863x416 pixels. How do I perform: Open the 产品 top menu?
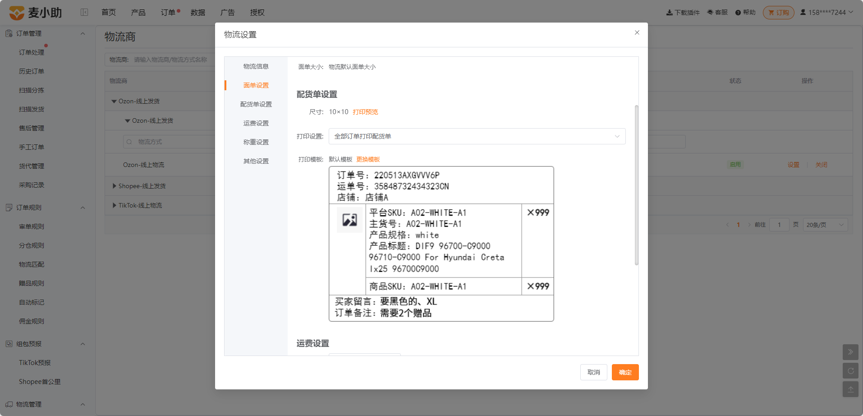pos(138,13)
